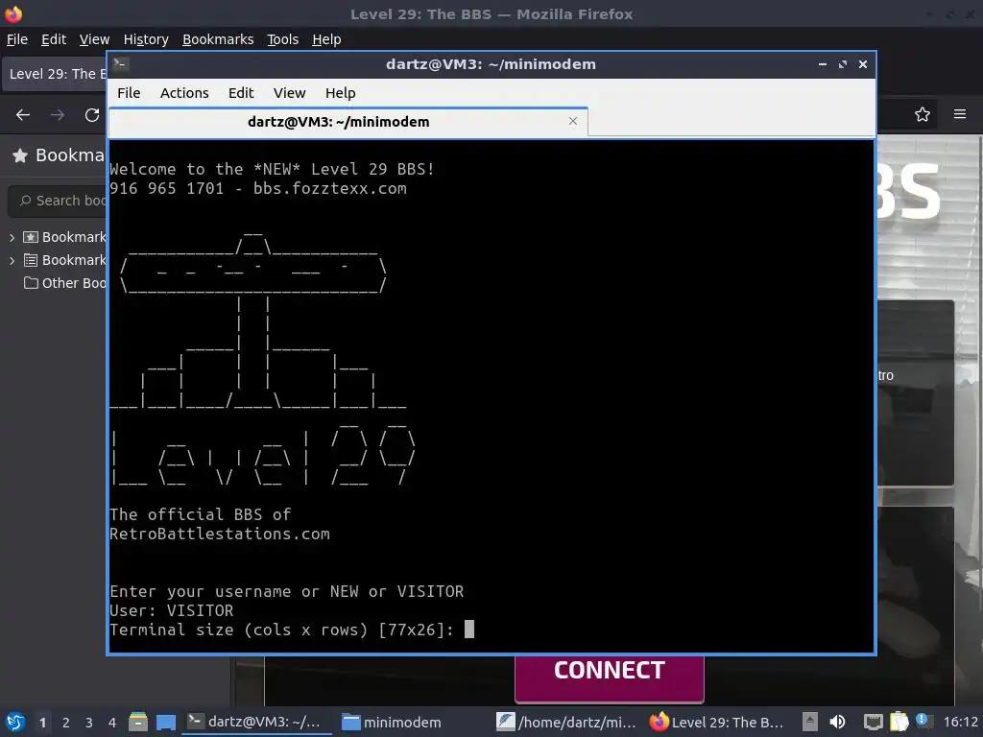The height and width of the screenshot is (737, 983).
Task: Open the application launcher menu in taskbar
Action: [15, 722]
